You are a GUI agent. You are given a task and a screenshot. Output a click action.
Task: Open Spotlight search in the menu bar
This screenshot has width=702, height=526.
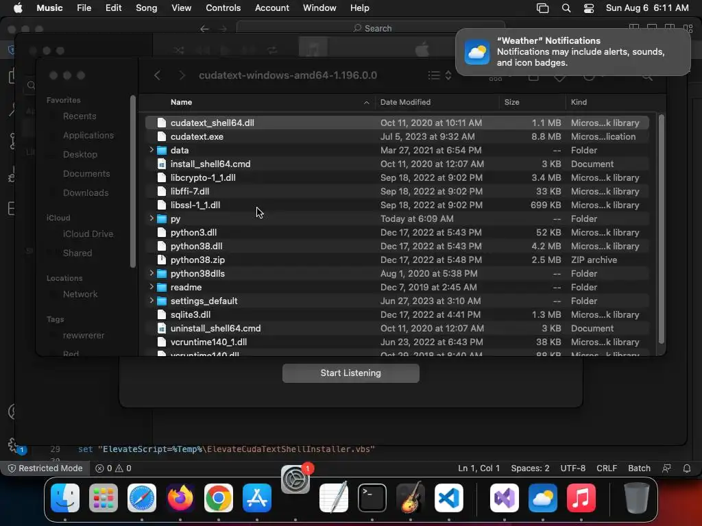[566, 8]
